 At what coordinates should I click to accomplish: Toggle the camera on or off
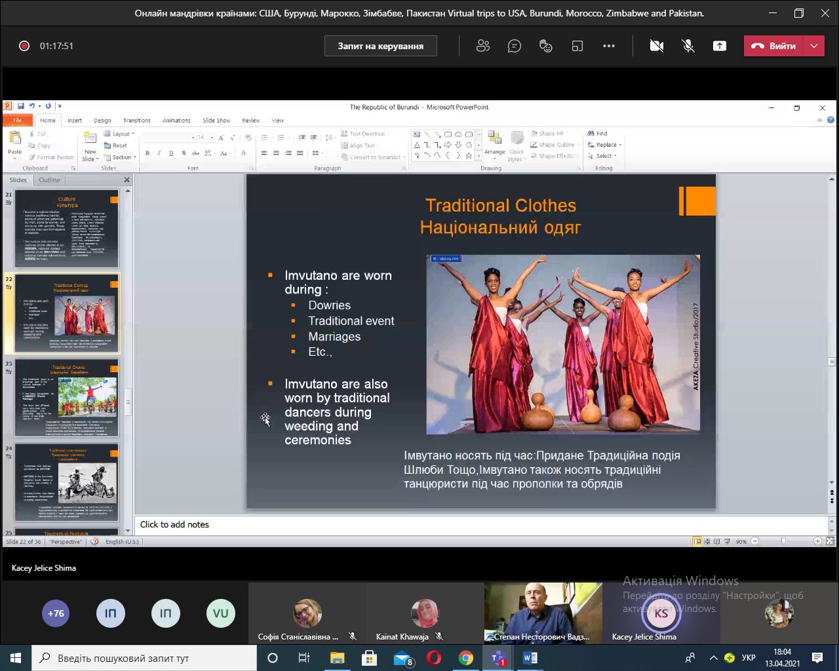[x=656, y=46]
